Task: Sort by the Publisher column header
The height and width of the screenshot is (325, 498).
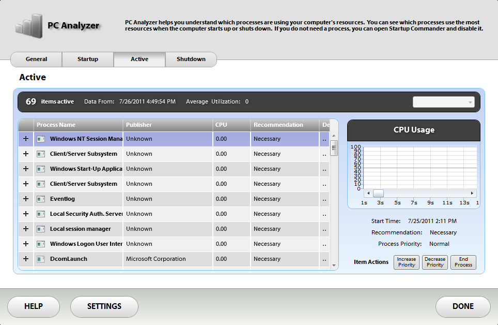Action: tap(168, 125)
